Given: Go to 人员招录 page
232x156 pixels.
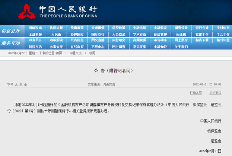Looking at the screenshot, I should tap(119, 35).
